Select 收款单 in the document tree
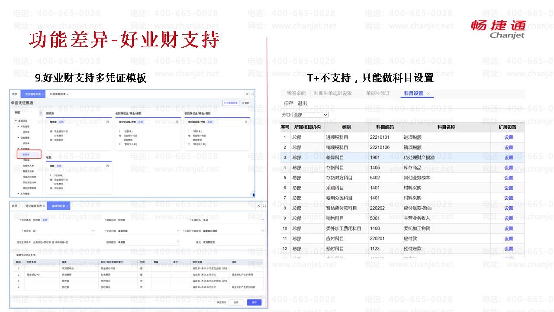 point(26,155)
